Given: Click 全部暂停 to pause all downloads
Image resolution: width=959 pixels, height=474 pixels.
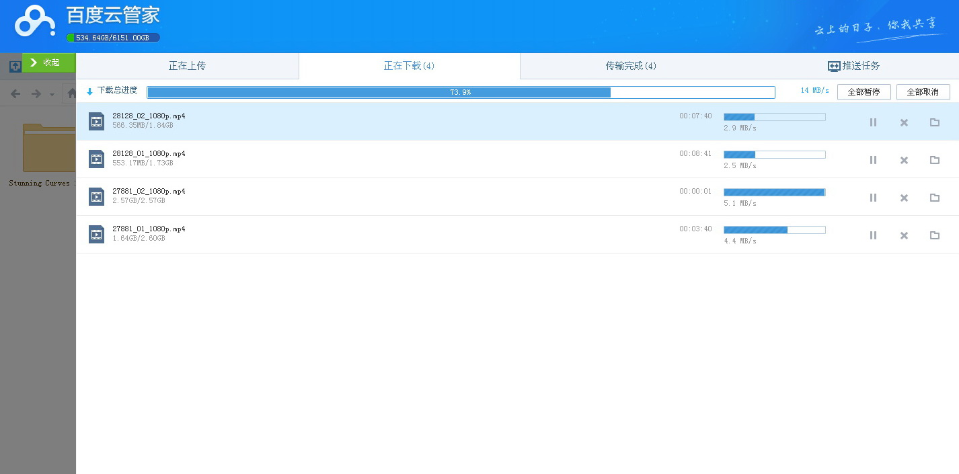Looking at the screenshot, I should click(864, 92).
